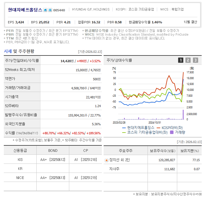Click the 120,285,827 shares value

pos(167,160)
